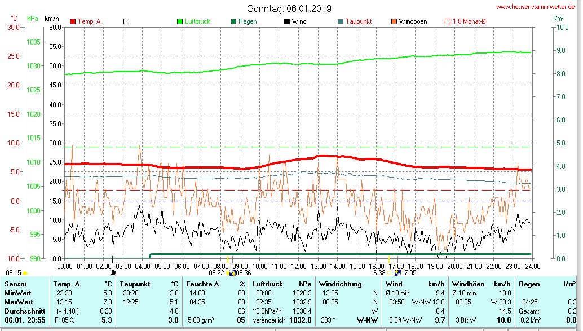Click the black Wind legend square
Viewport: 583px width, 331px height.
coord(287,21)
